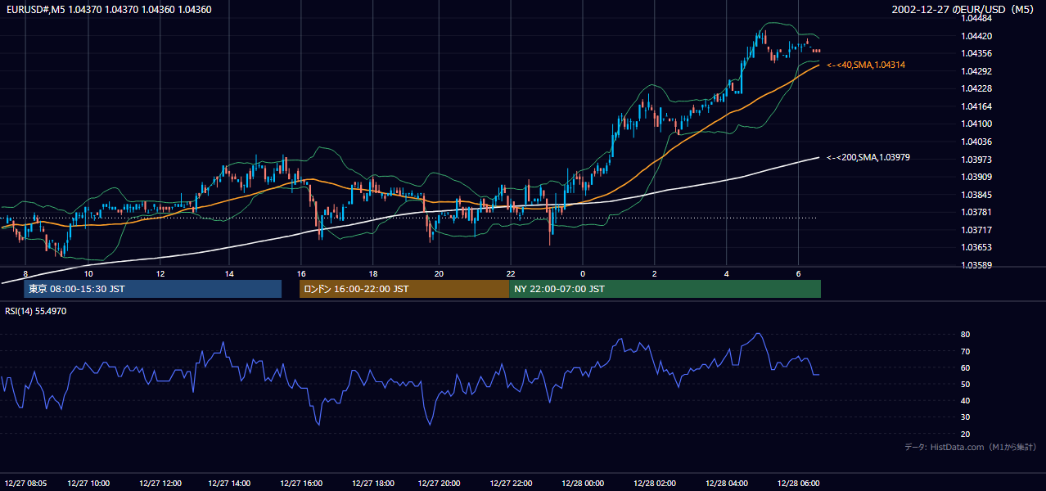Click hour marker 2 under price chart
The height and width of the screenshot is (491, 1046).
(655, 273)
